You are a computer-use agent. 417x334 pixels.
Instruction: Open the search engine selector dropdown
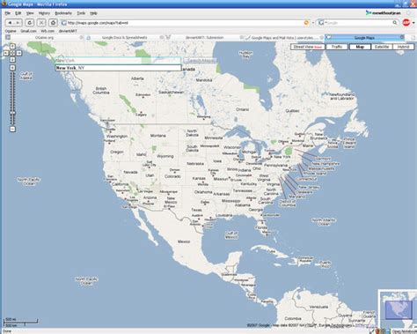[323, 23]
